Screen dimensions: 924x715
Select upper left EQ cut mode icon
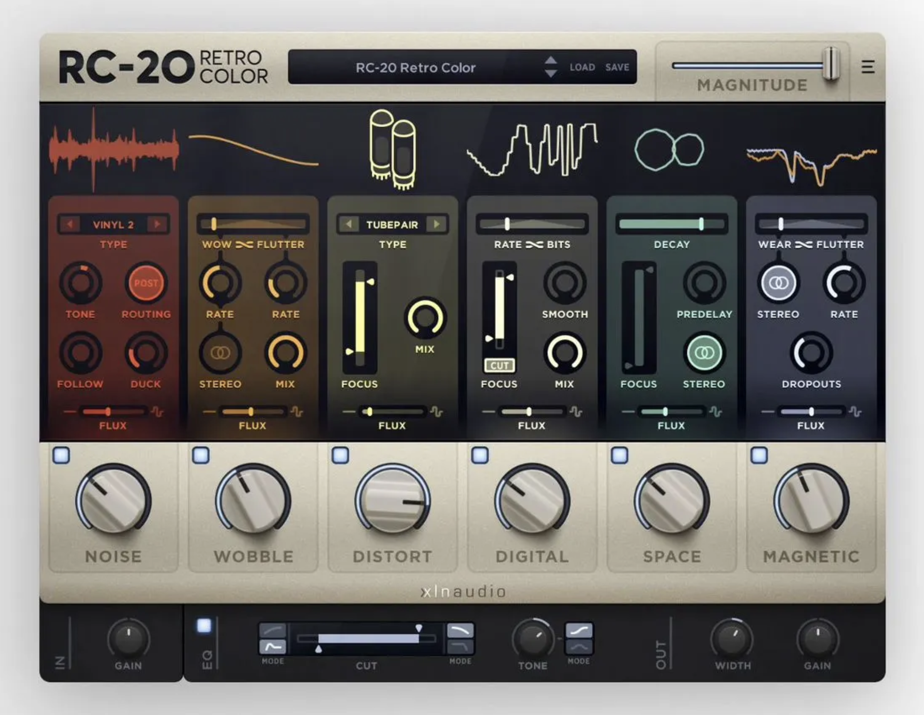tap(272, 630)
